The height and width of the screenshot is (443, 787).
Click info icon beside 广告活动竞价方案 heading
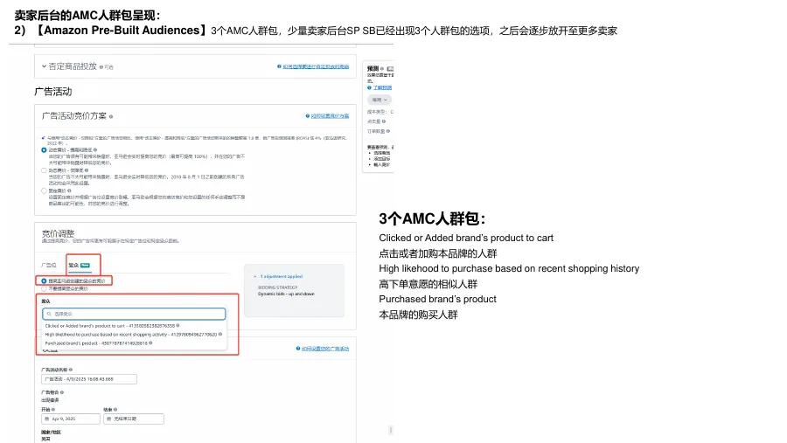[x=111, y=116]
